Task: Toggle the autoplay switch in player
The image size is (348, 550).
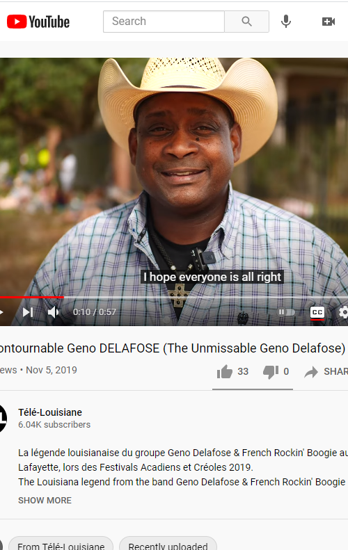Action: pos(287,312)
